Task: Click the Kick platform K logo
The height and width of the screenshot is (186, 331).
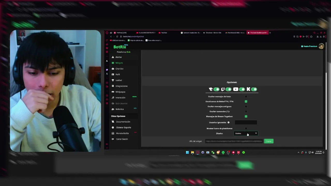Action: (x=249, y=89)
